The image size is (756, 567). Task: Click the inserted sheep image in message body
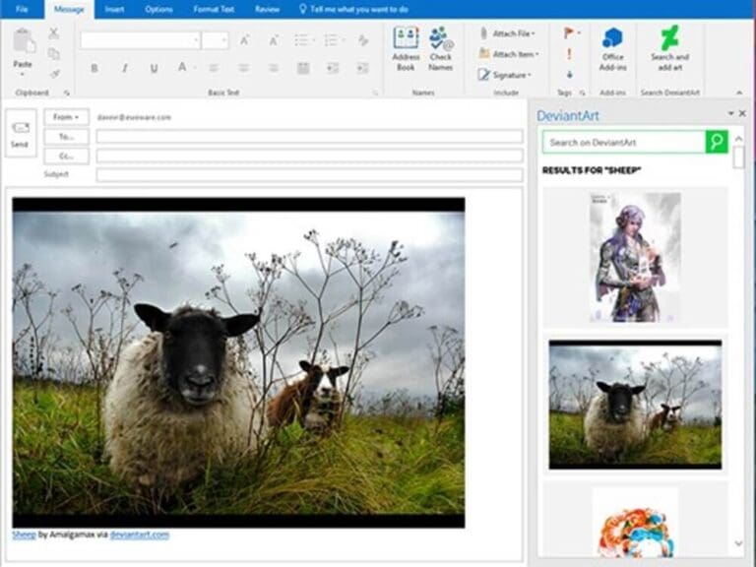tap(238, 362)
